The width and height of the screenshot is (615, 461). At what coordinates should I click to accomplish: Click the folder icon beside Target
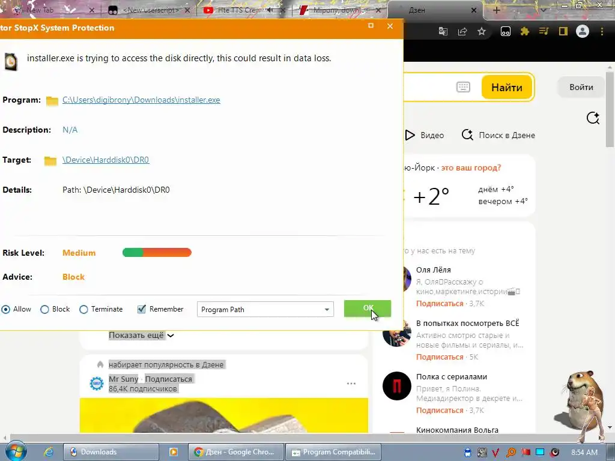[x=50, y=161]
